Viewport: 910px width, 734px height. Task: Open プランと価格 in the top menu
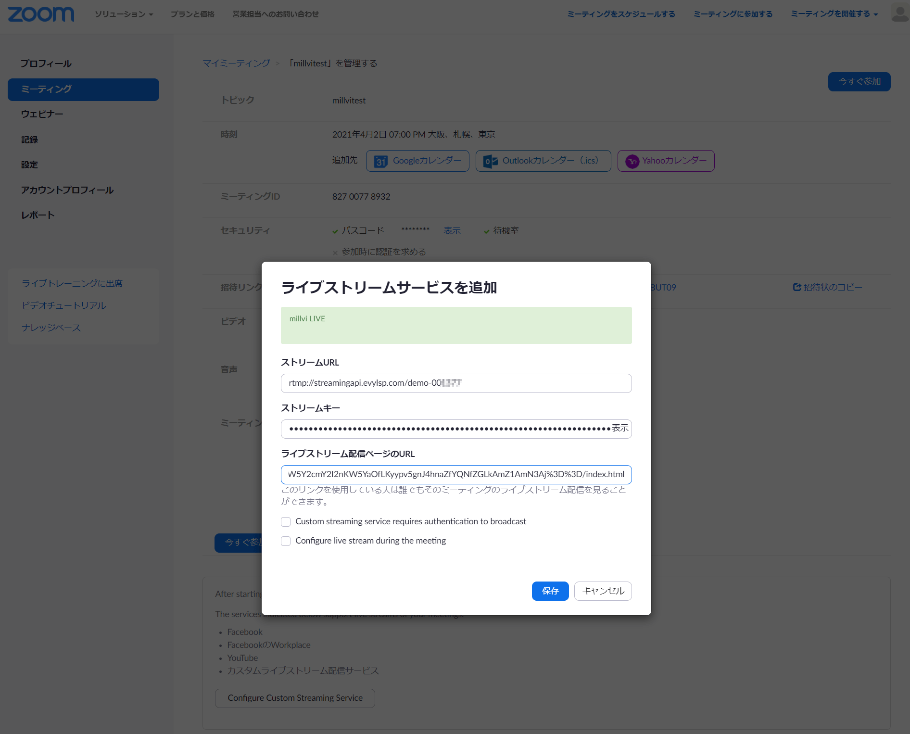coord(192,14)
